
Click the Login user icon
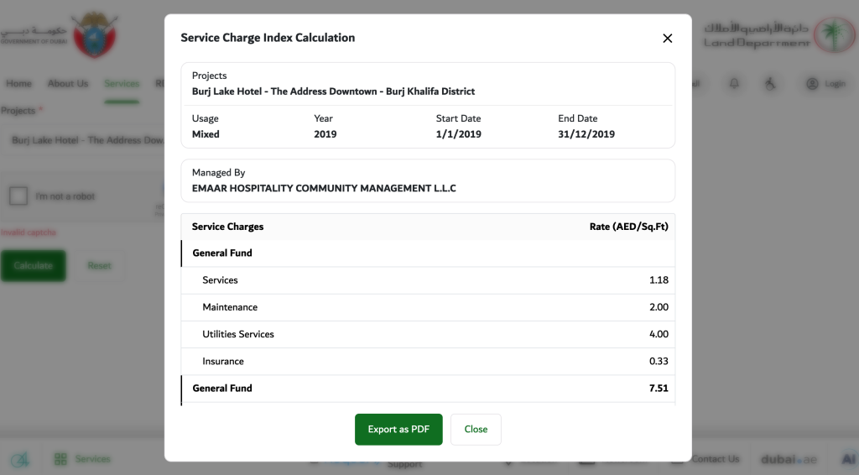(812, 84)
